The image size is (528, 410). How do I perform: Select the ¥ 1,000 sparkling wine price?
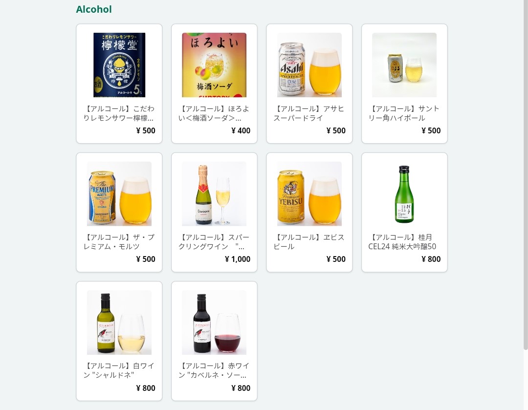pyautogui.click(x=238, y=259)
